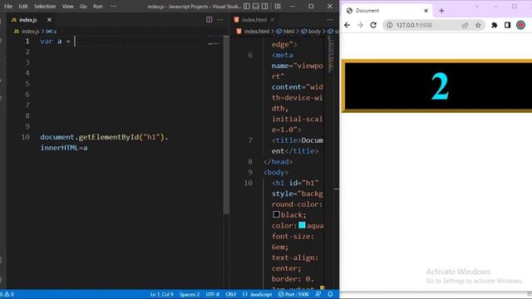Split the index.js editor to the right
This screenshot has width=532, height=299.
(x=209, y=20)
